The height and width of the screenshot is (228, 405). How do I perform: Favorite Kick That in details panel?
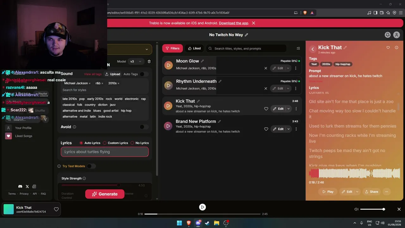(388, 47)
